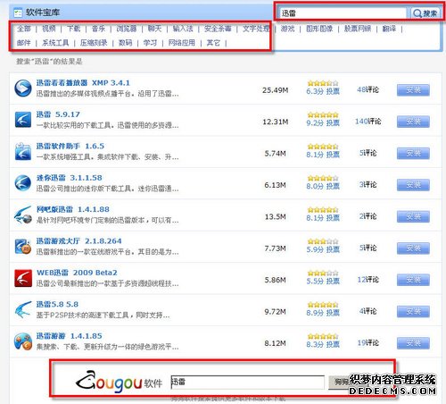This screenshot has height=404, width=446.
Task: Open the 迅雷游游 1.4.1.85 title link
Action: tap(69, 336)
